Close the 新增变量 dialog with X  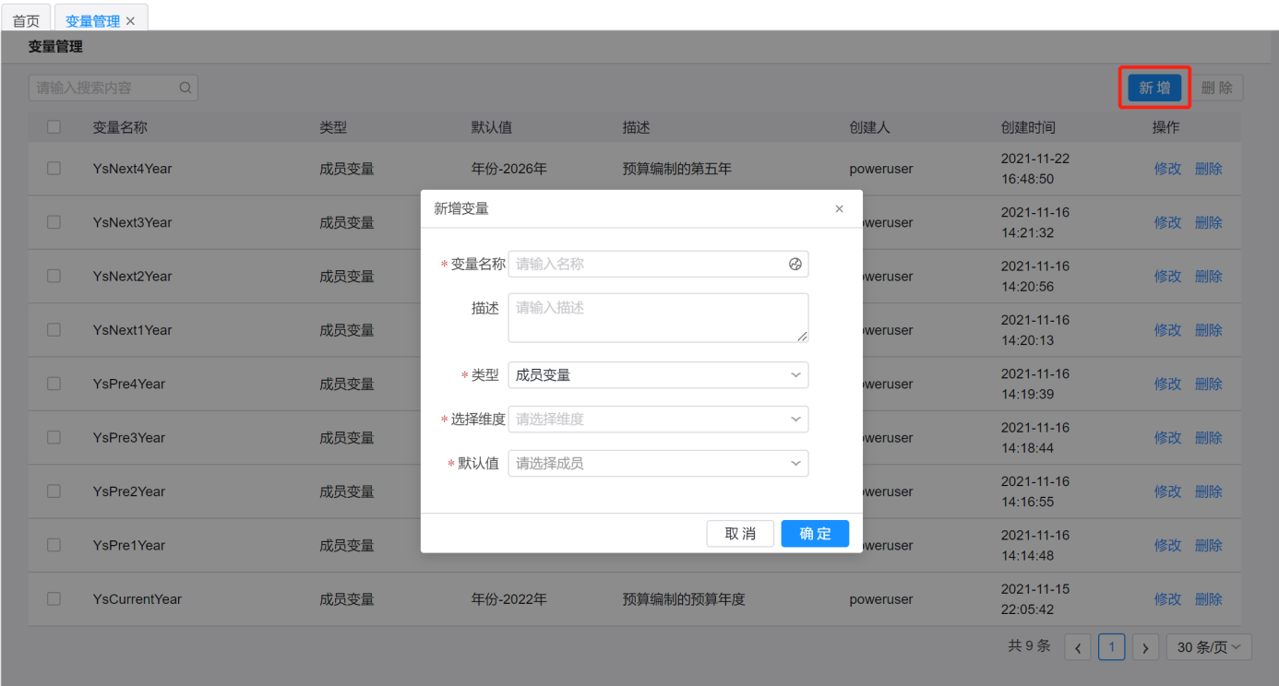coord(839,209)
